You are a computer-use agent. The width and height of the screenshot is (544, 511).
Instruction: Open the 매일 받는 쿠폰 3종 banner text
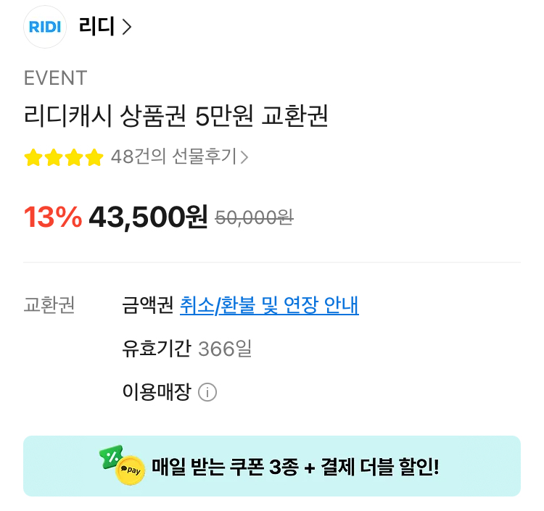click(x=295, y=467)
